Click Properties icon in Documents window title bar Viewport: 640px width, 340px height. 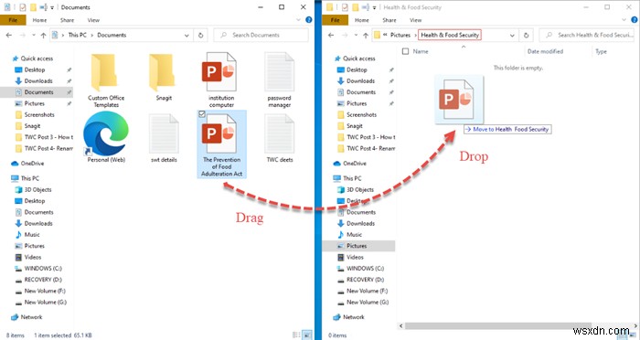click(23, 7)
